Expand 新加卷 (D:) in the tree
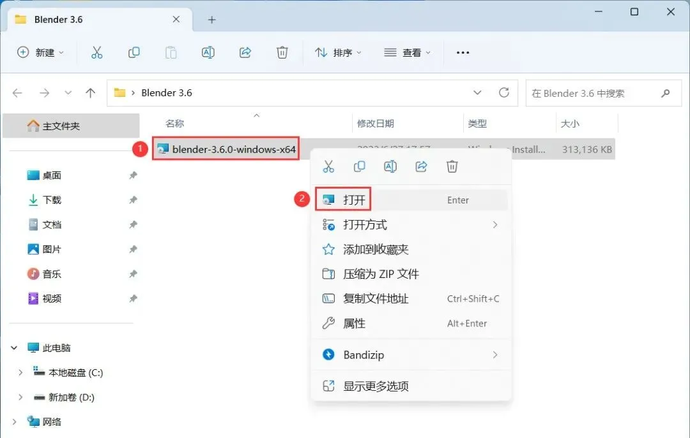The image size is (690, 438). click(x=20, y=397)
